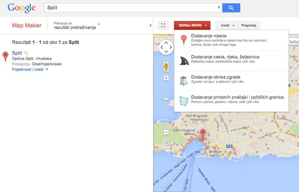
Task: Clear the search field with X icon
Action: pyautogui.click(x=219, y=7)
